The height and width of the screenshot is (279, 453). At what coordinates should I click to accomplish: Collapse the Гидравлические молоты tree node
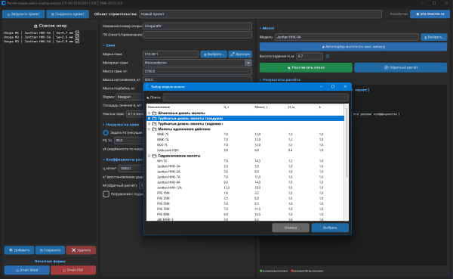[149, 156]
